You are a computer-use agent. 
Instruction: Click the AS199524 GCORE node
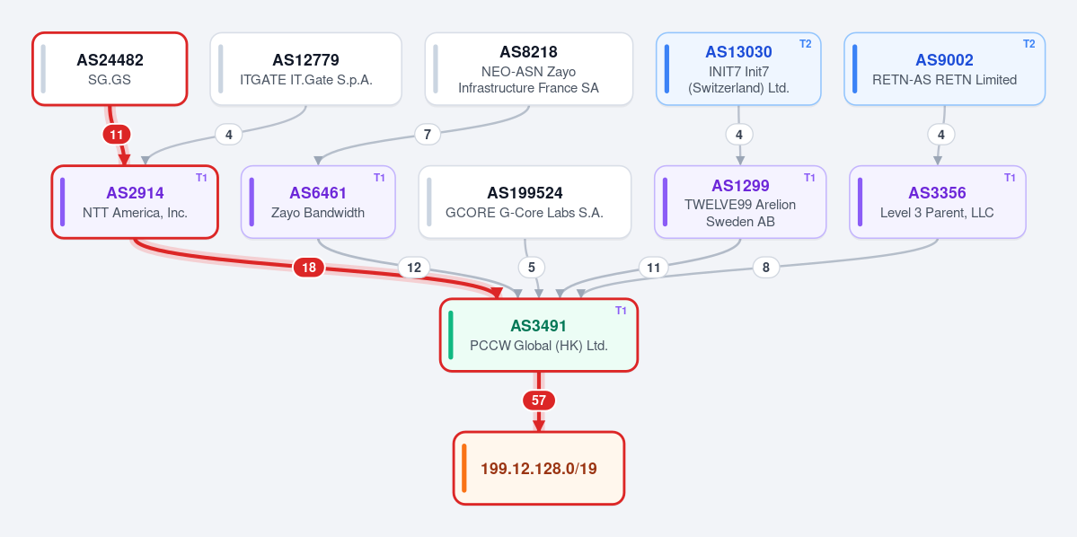coord(525,202)
